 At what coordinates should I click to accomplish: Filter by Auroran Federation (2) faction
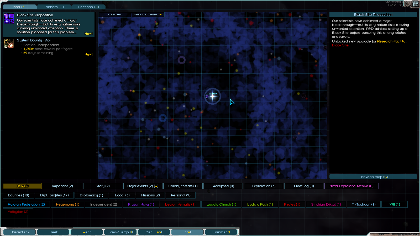(26, 204)
